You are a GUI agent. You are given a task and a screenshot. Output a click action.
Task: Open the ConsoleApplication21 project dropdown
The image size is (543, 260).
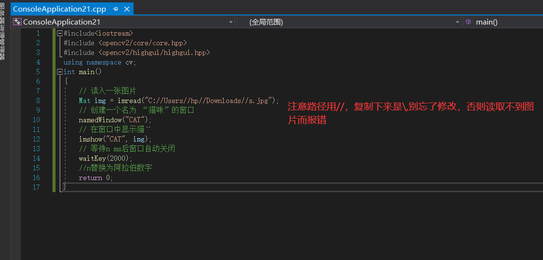point(231,22)
